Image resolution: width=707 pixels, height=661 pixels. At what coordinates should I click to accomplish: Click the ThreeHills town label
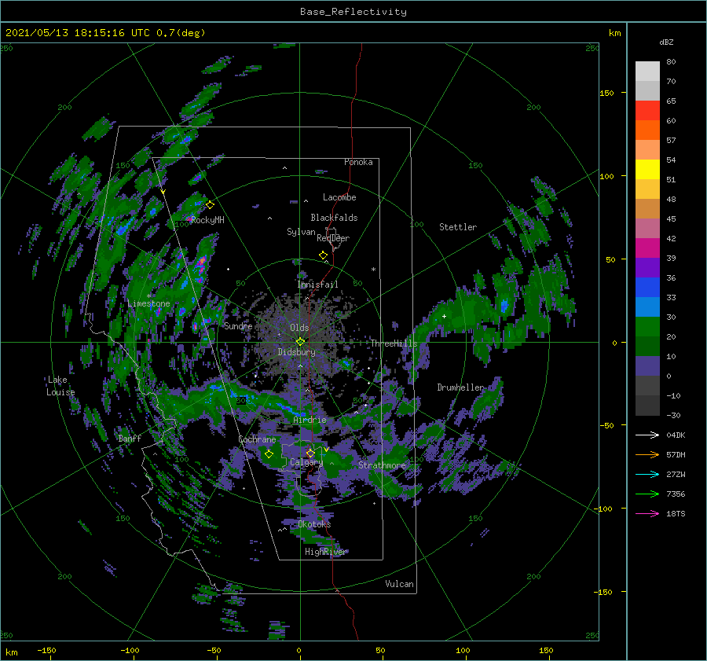tap(394, 343)
